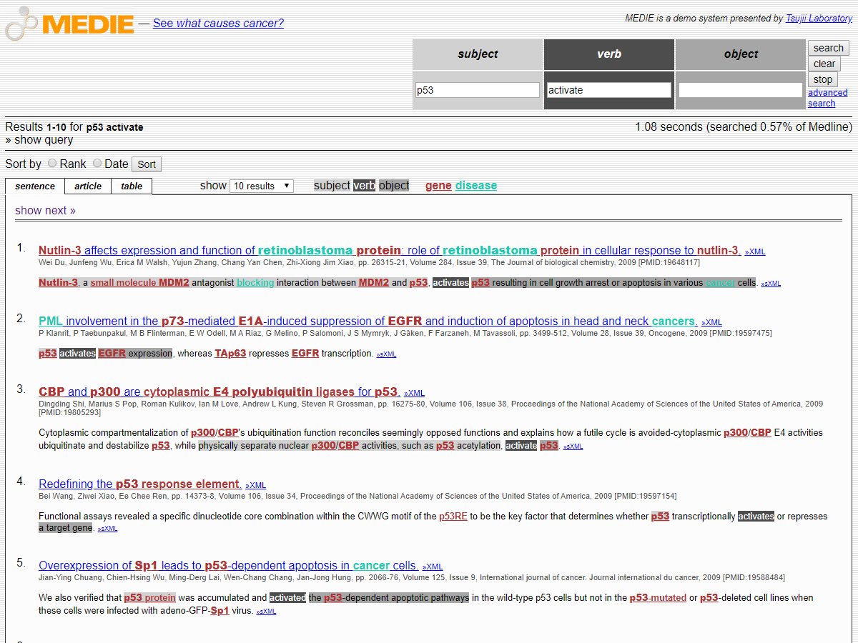Open XML link for Redefining p53 response element
The image size is (858, 643).
255,486
